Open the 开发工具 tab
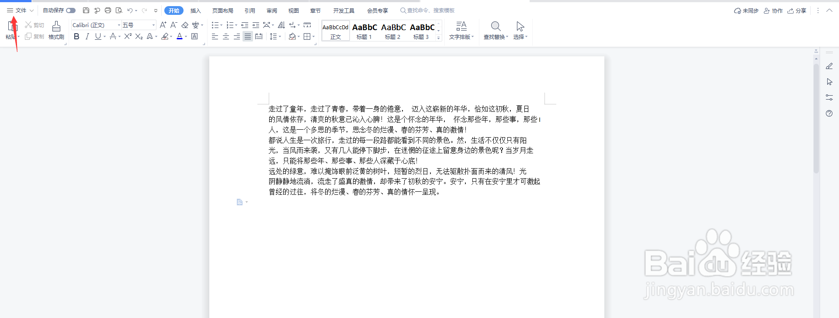This screenshot has width=839, height=318. 344,10
